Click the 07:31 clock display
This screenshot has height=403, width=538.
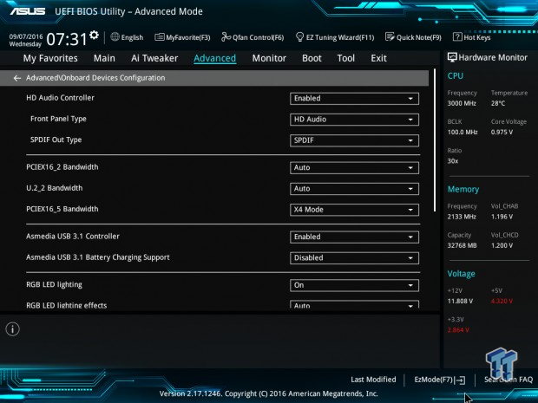click(67, 39)
